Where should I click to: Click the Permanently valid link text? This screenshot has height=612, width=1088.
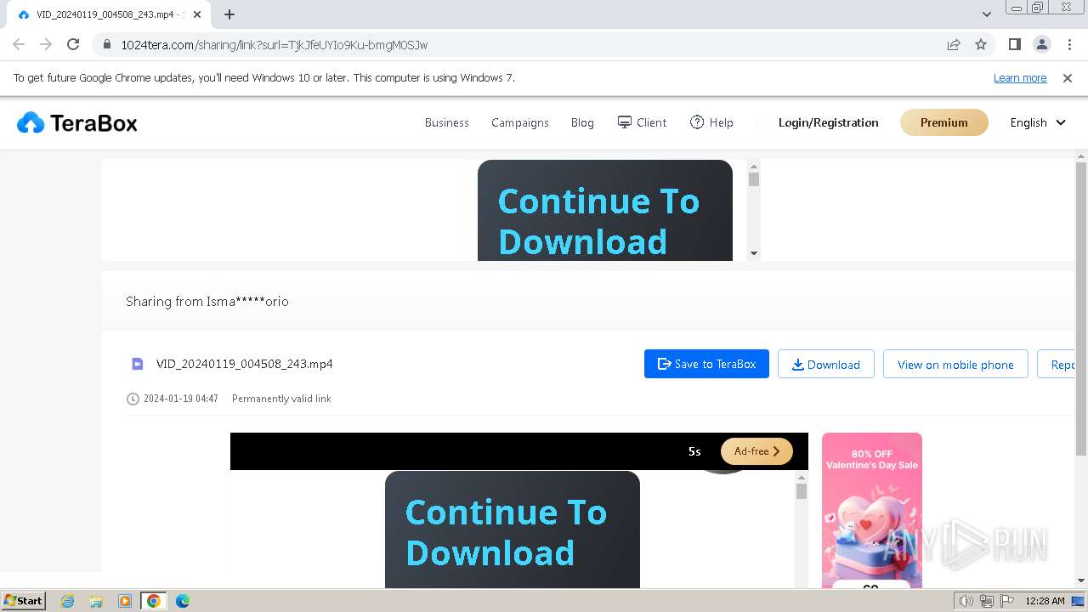[x=281, y=399]
